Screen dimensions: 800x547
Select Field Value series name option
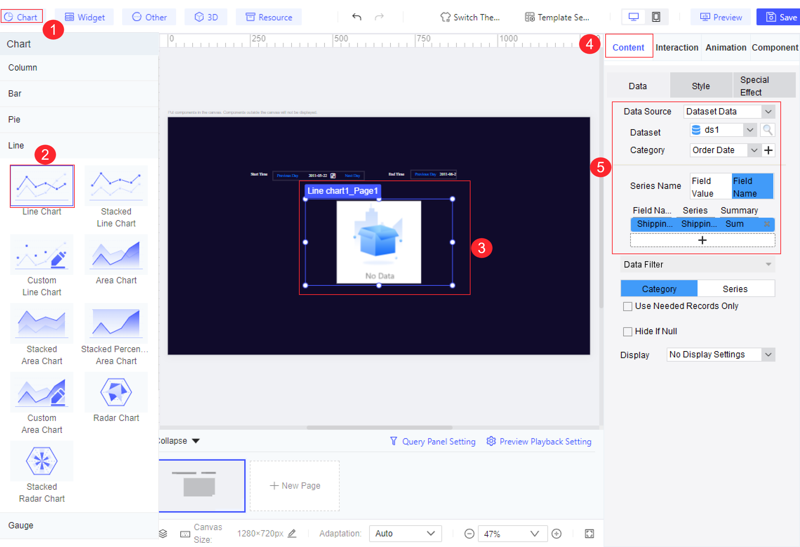(x=711, y=187)
